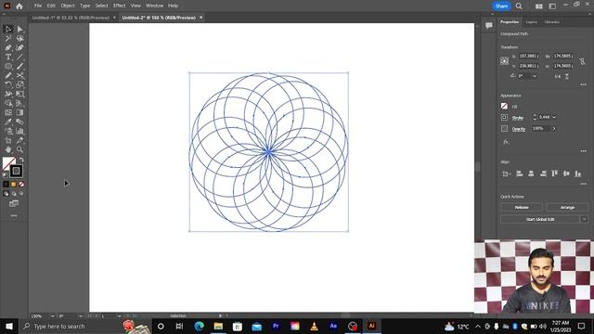Select the Hand tool
Viewport: 594px width, 334px height.
click(x=8, y=149)
